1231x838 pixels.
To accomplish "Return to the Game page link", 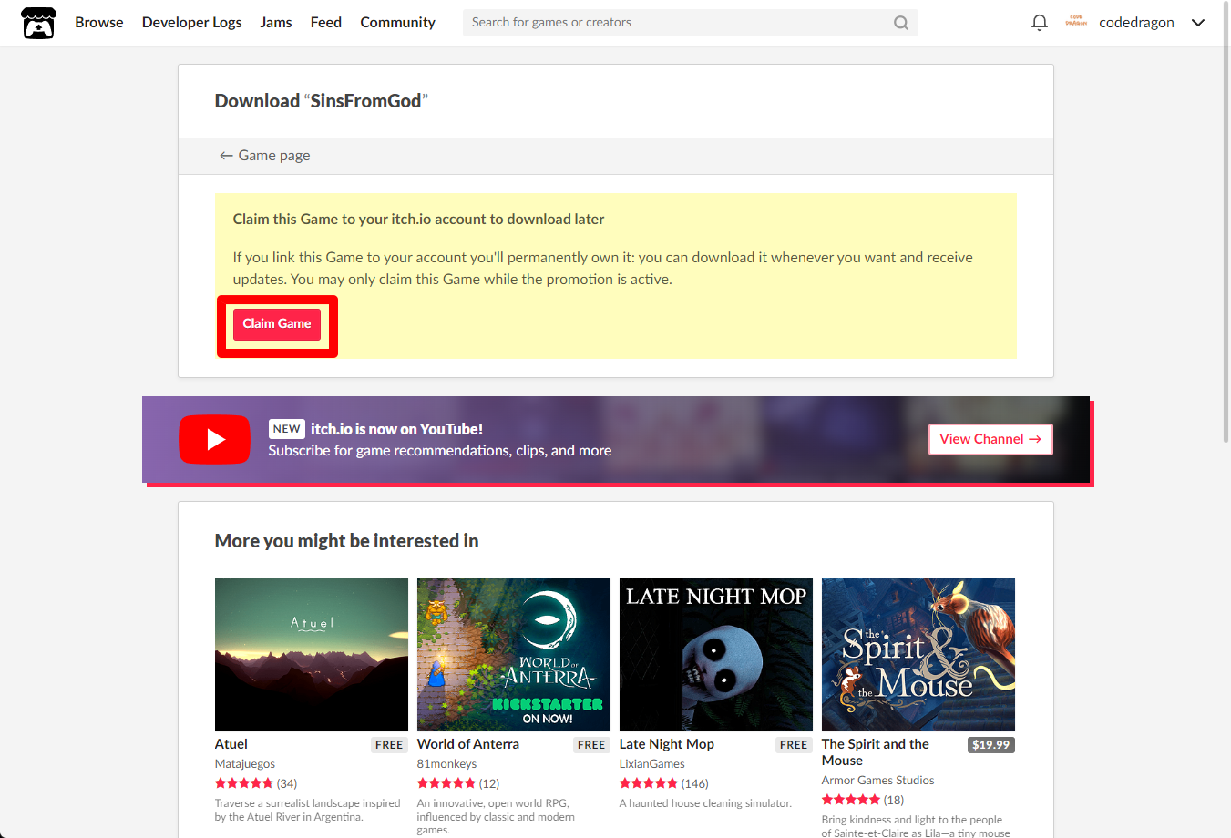I will (x=265, y=156).
